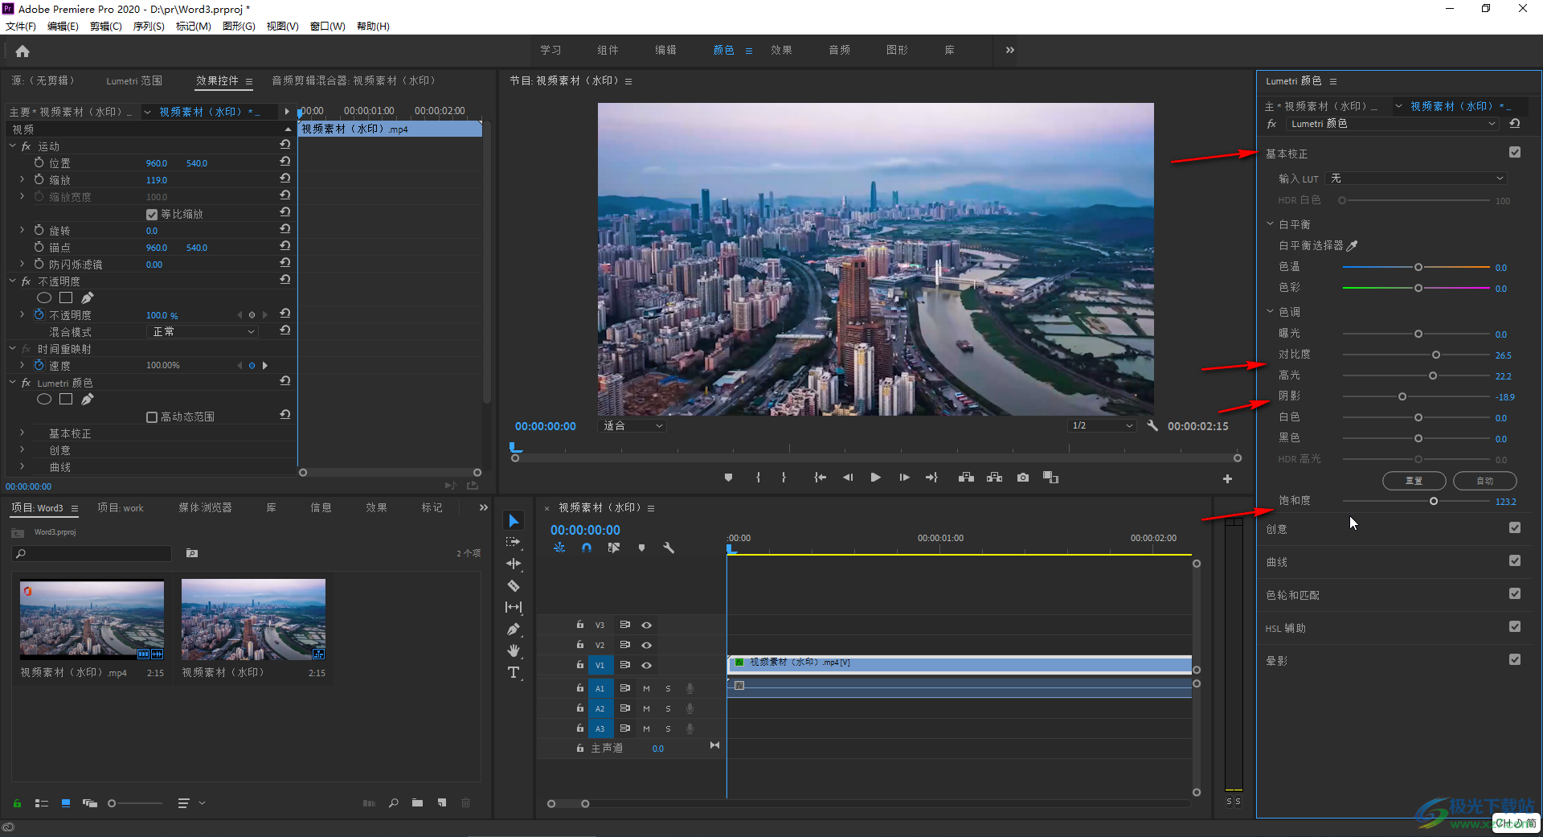Collapse the White Balance section
Image resolution: width=1543 pixels, height=837 pixels.
pos(1271,224)
